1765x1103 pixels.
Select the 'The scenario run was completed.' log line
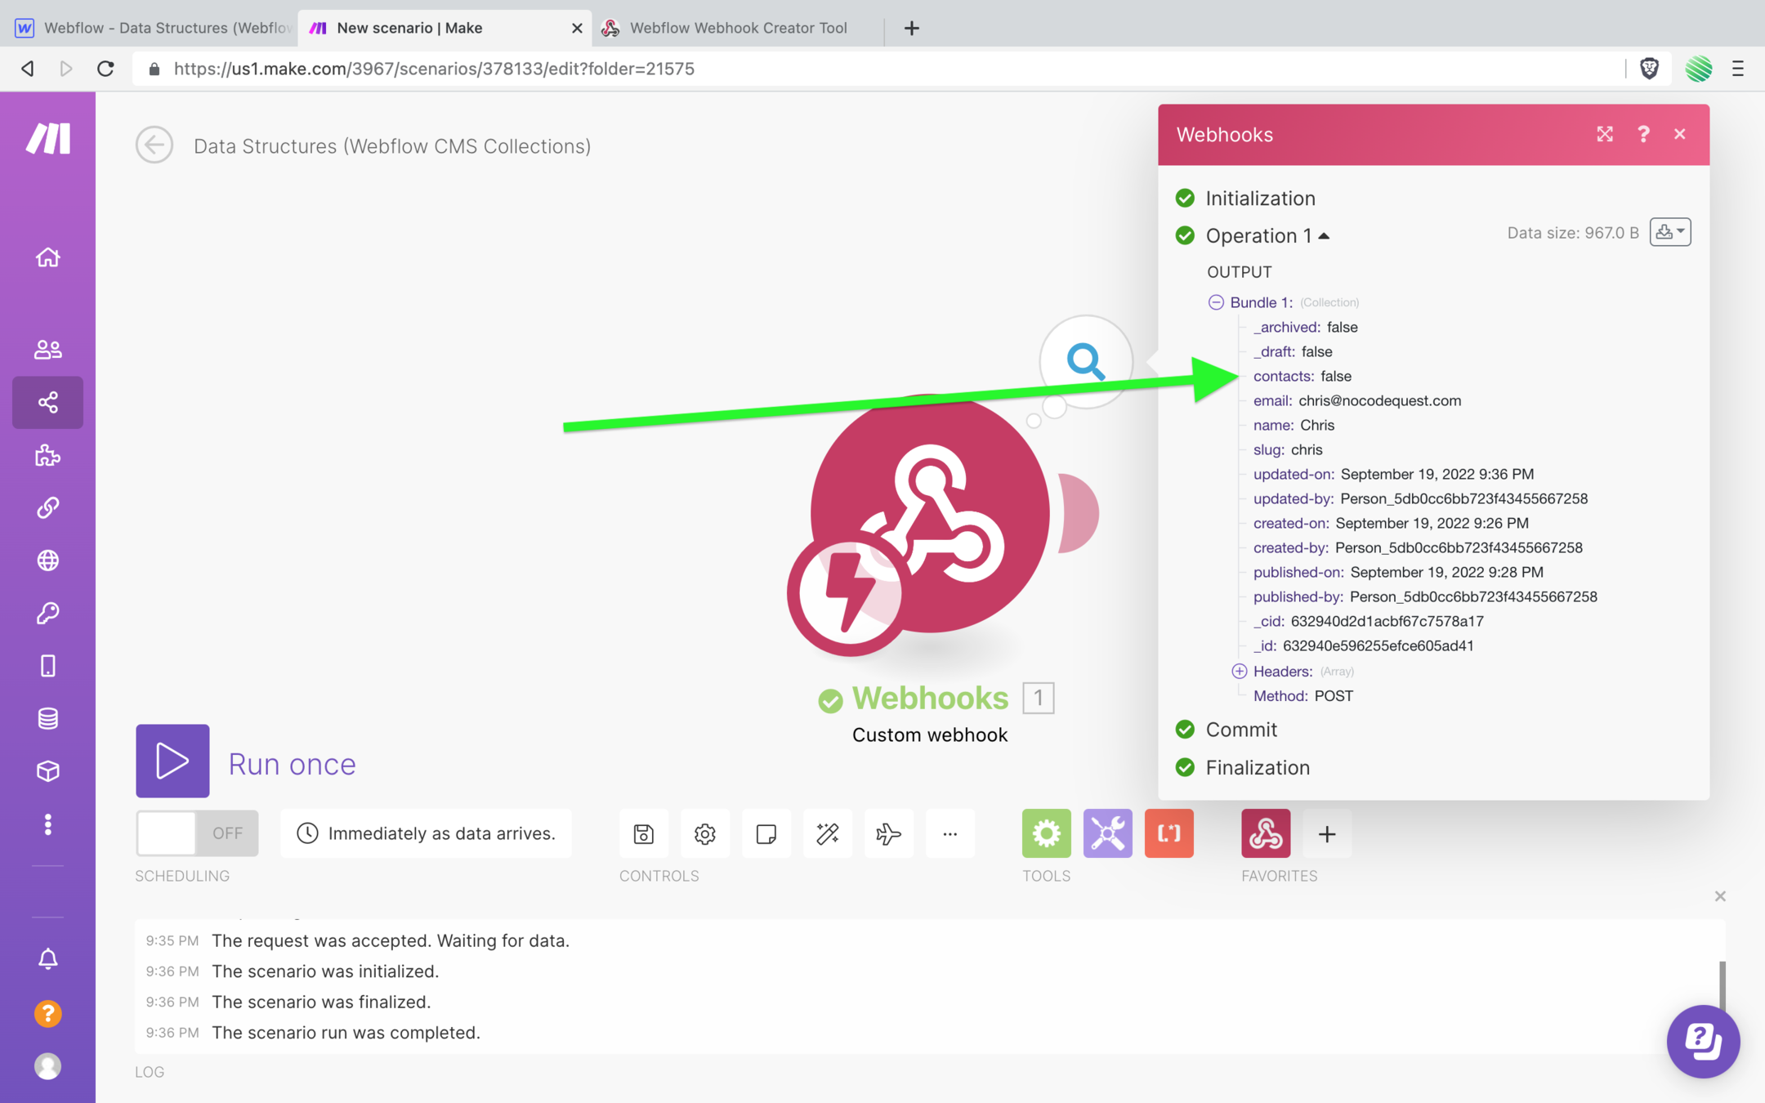coord(346,1032)
